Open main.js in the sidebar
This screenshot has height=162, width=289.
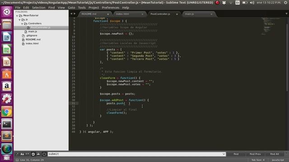(33, 31)
